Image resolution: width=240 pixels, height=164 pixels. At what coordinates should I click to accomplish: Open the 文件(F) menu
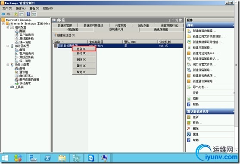[7, 9]
